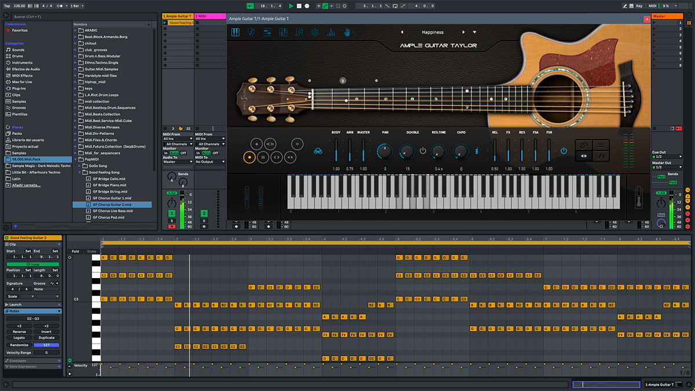Viewport: 695px width, 391px height.
Task: Expand the GoGo Song folder
Action: point(80,166)
